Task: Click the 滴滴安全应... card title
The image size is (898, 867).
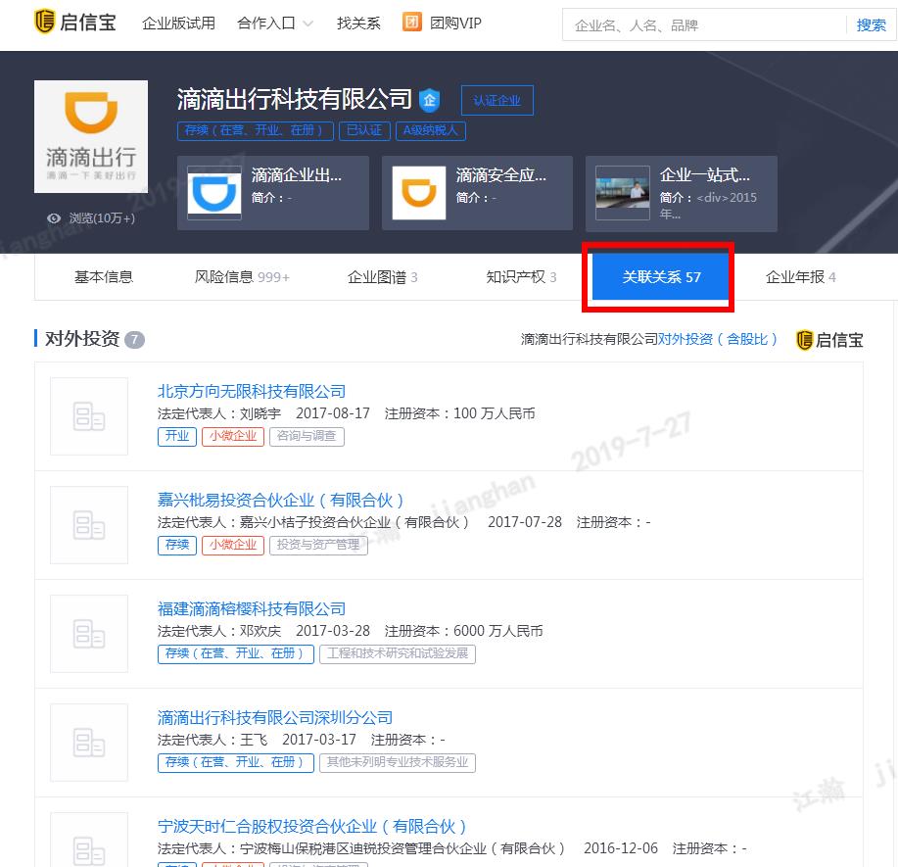Action: coord(501,174)
